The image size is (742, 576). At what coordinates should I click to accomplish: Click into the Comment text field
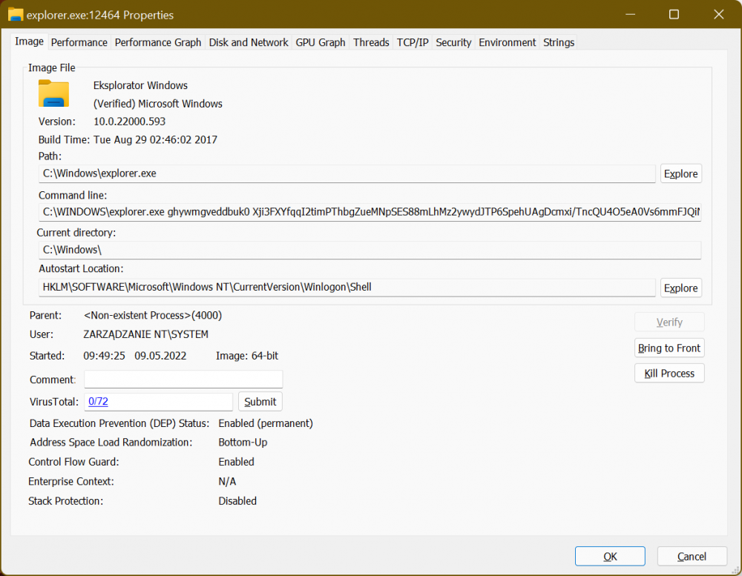183,380
